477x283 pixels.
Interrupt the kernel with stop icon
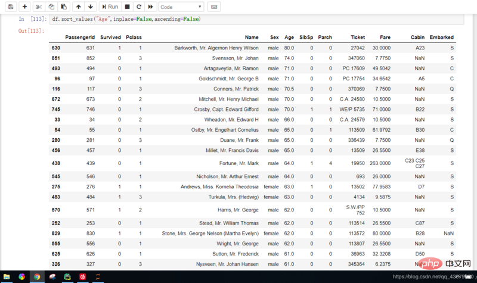coord(128,7)
